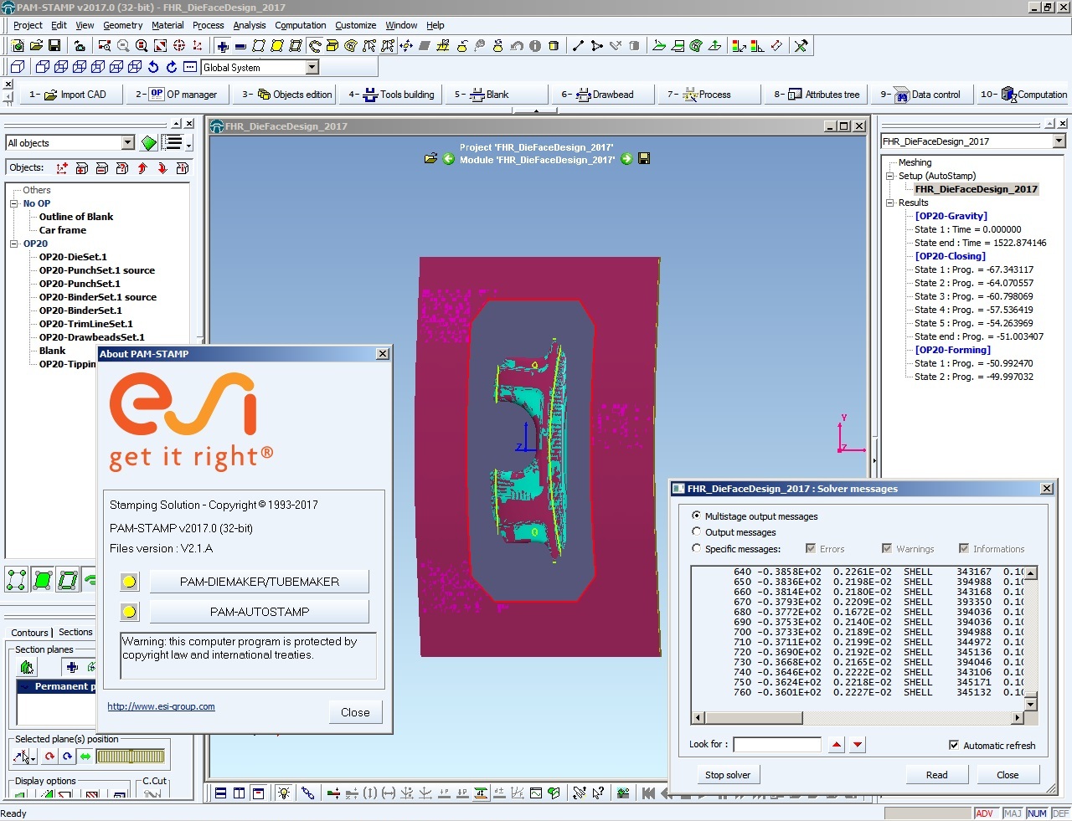This screenshot has width=1072, height=821.
Task: Toggle the Errors checkbox
Action: (811, 548)
